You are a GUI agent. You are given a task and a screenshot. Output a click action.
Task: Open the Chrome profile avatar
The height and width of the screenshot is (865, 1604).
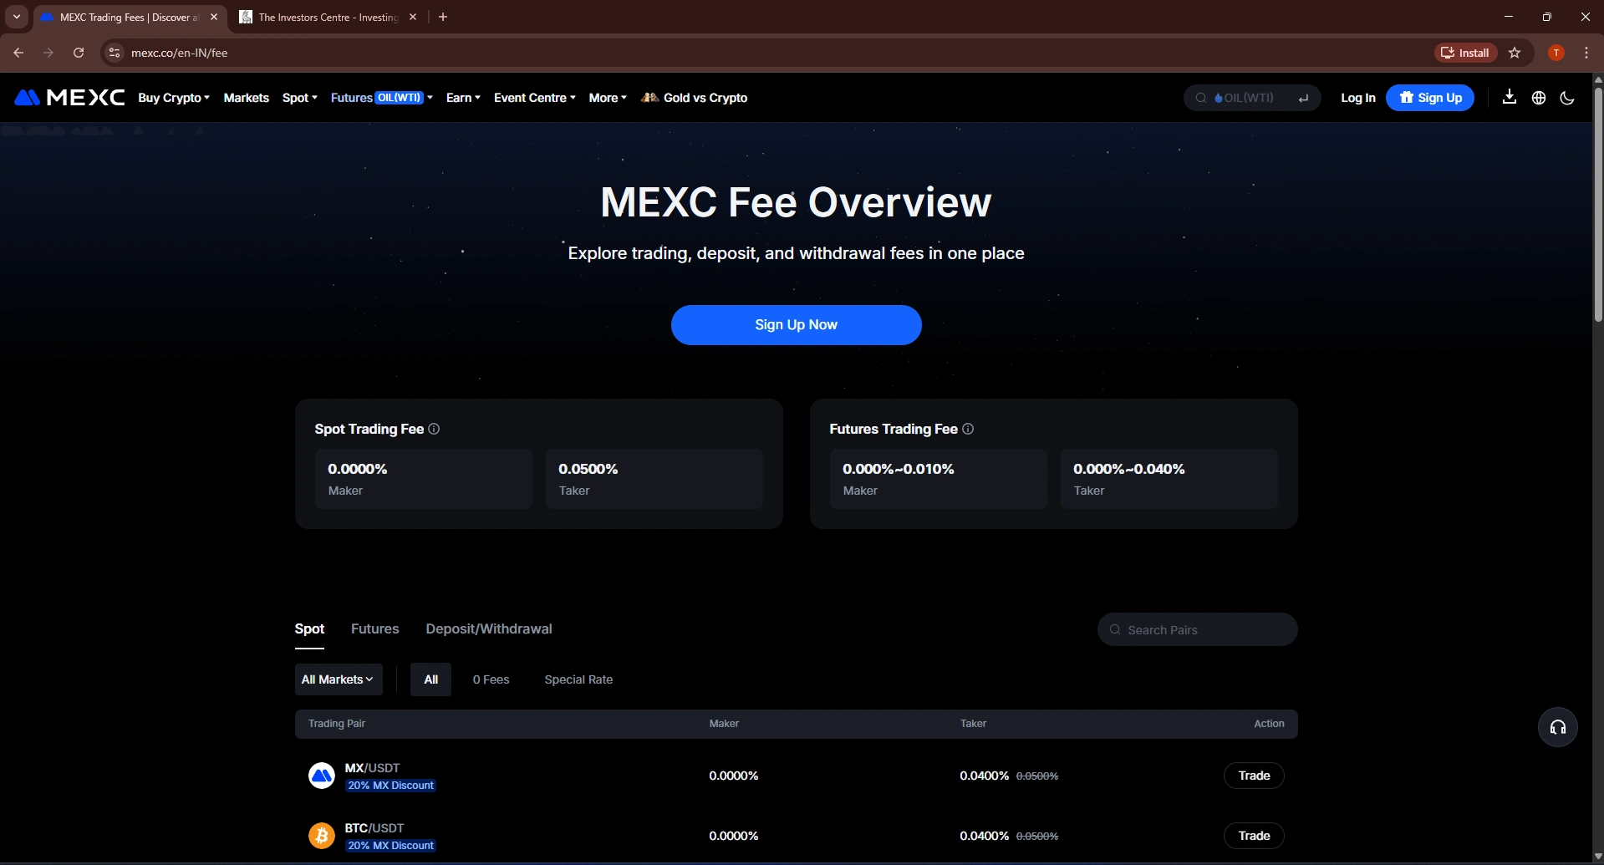(x=1556, y=53)
